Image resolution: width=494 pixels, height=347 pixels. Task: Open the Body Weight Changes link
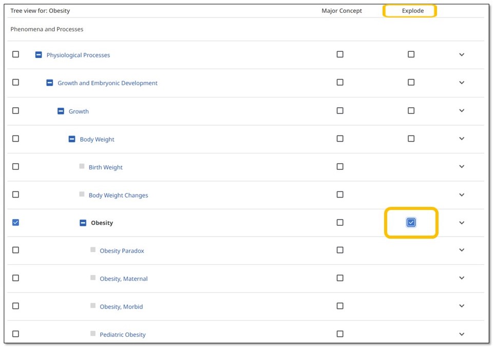point(118,195)
